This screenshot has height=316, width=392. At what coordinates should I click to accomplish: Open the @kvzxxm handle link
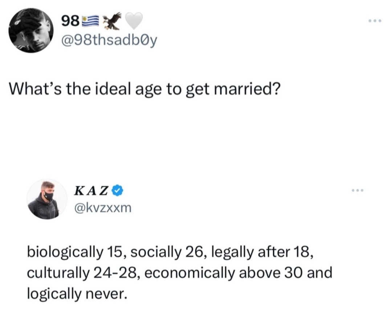coord(103,208)
